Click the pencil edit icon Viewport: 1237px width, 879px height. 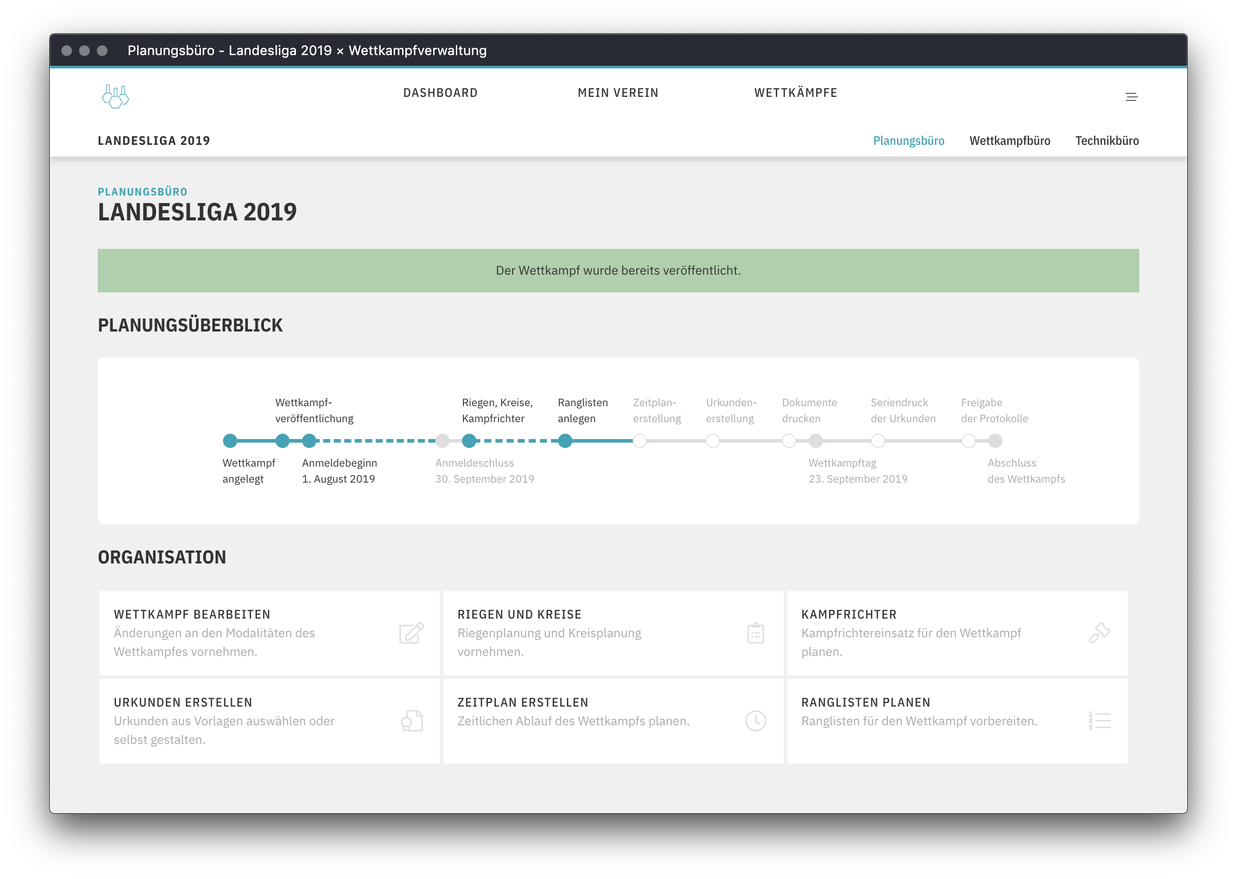pyautogui.click(x=411, y=633)
